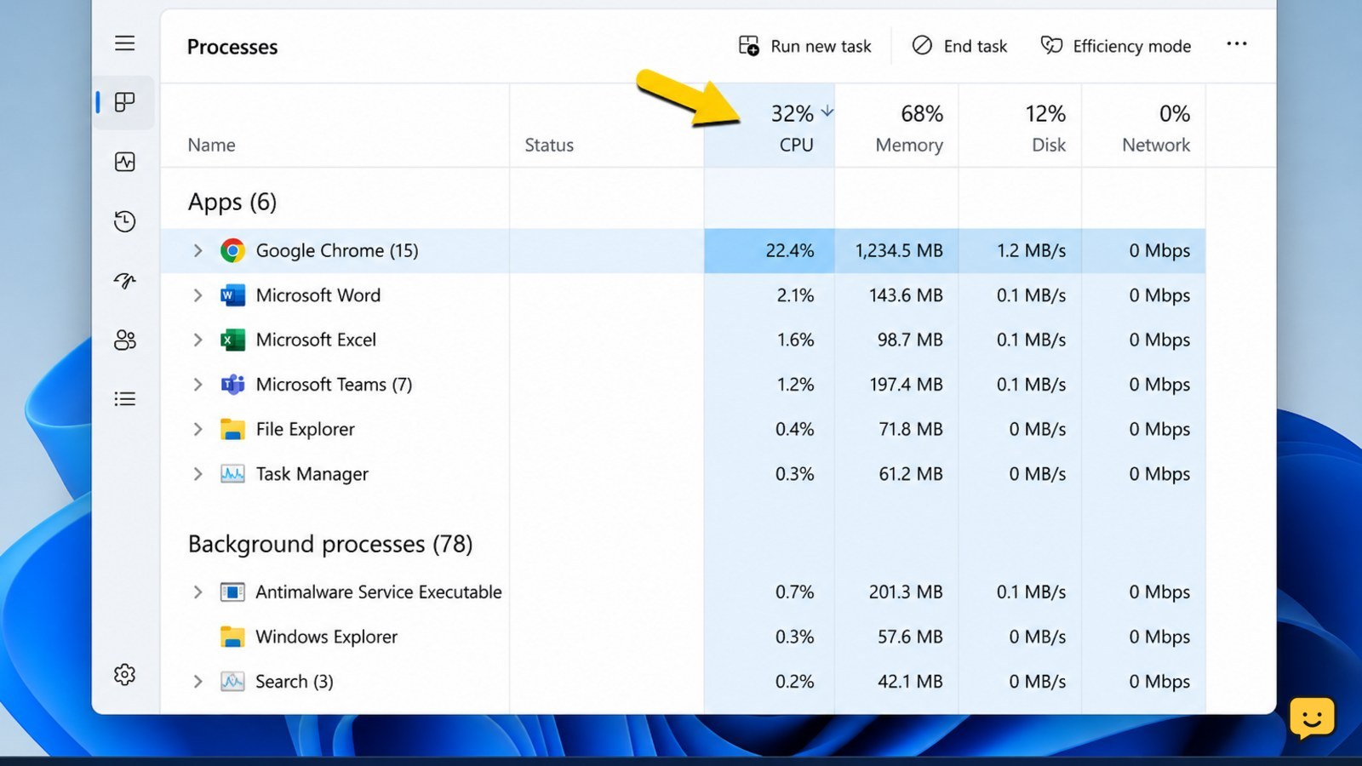Select the Task Manager process name
Screen dimensions: 1362x766
(312, 474)
